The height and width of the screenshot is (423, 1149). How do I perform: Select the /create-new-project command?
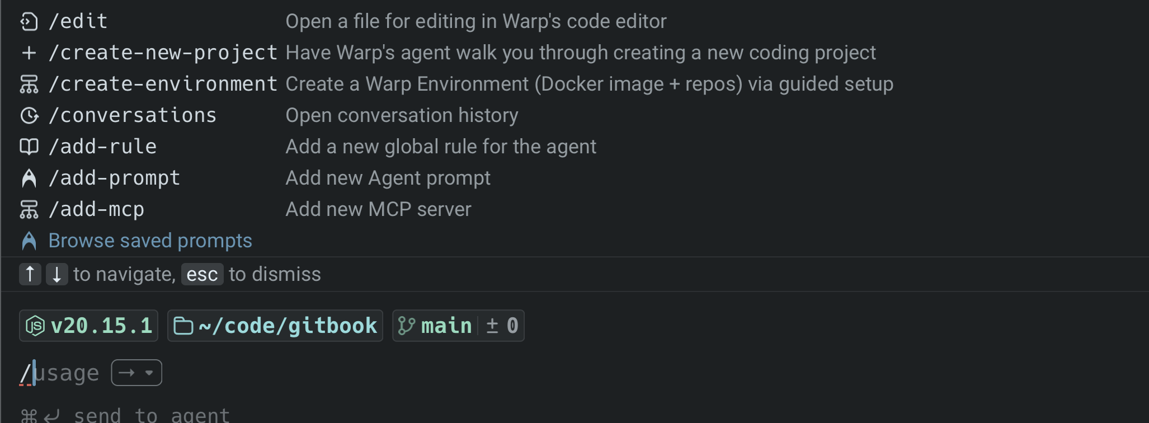tap(163, 53)
